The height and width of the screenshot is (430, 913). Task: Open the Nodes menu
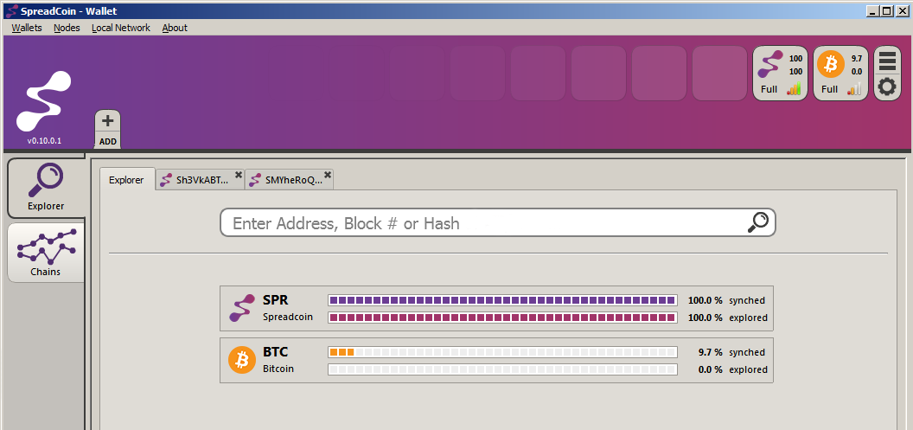(x=67, y=28)
